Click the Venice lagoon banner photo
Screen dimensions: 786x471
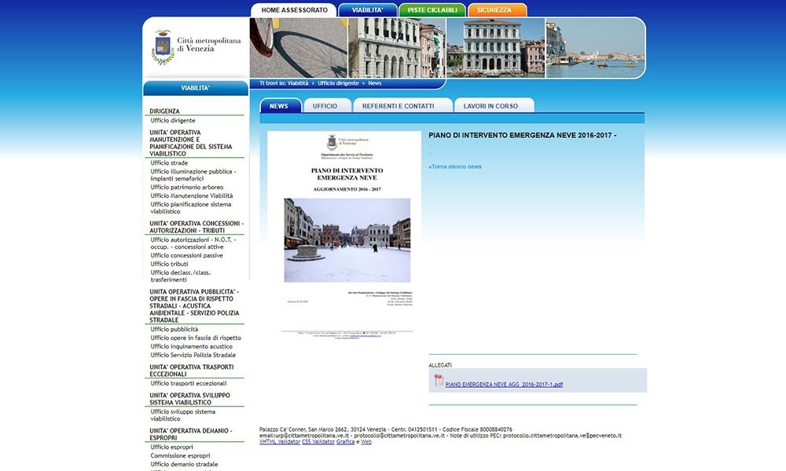(595, 48)
